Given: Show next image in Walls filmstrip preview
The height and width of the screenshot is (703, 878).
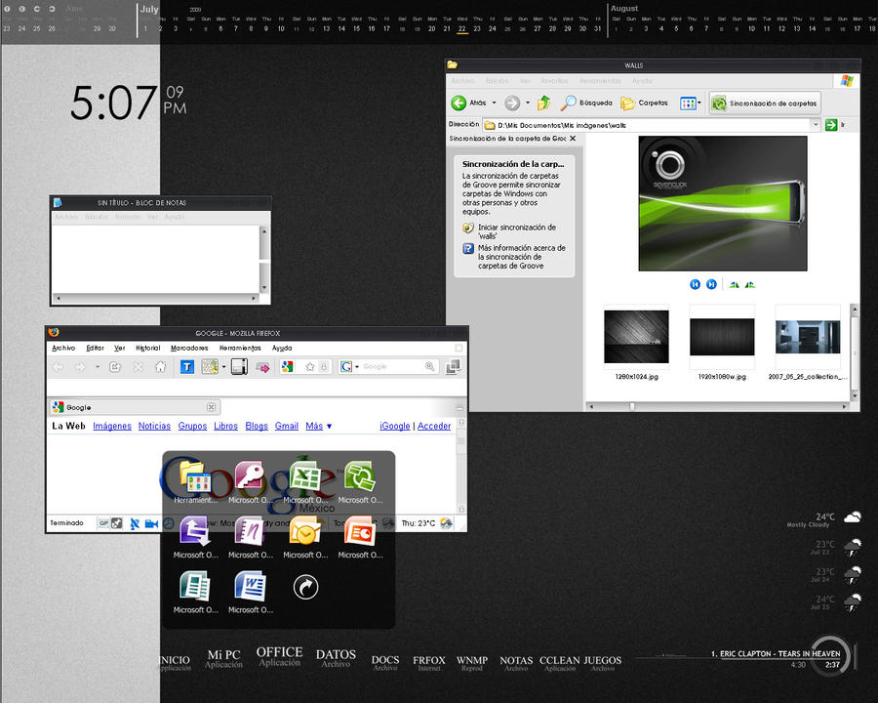Looking at the screenshot, I should 711,284.
